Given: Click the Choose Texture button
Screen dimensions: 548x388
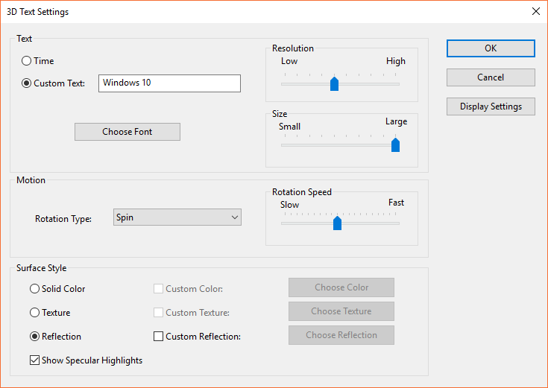Looking at the screenshot, I should pyautogui.click(x=341, y=311).
